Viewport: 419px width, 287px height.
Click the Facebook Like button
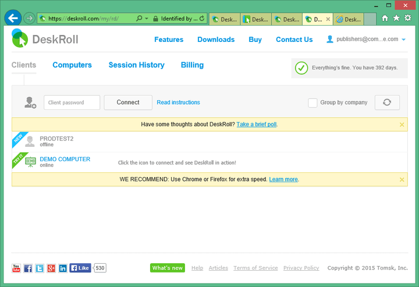[80, 268]
